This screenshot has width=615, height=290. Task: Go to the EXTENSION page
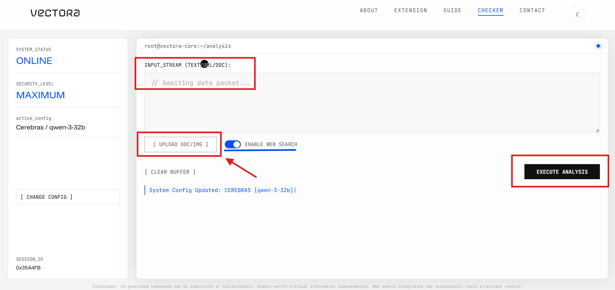pyautogui.click(x=410, y=10)
